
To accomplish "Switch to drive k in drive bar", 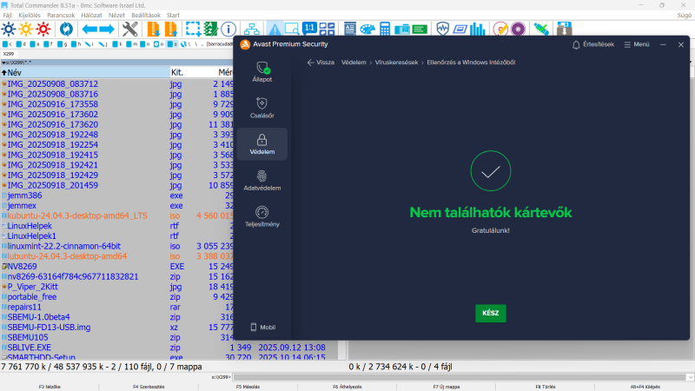I will coord(117,44).
